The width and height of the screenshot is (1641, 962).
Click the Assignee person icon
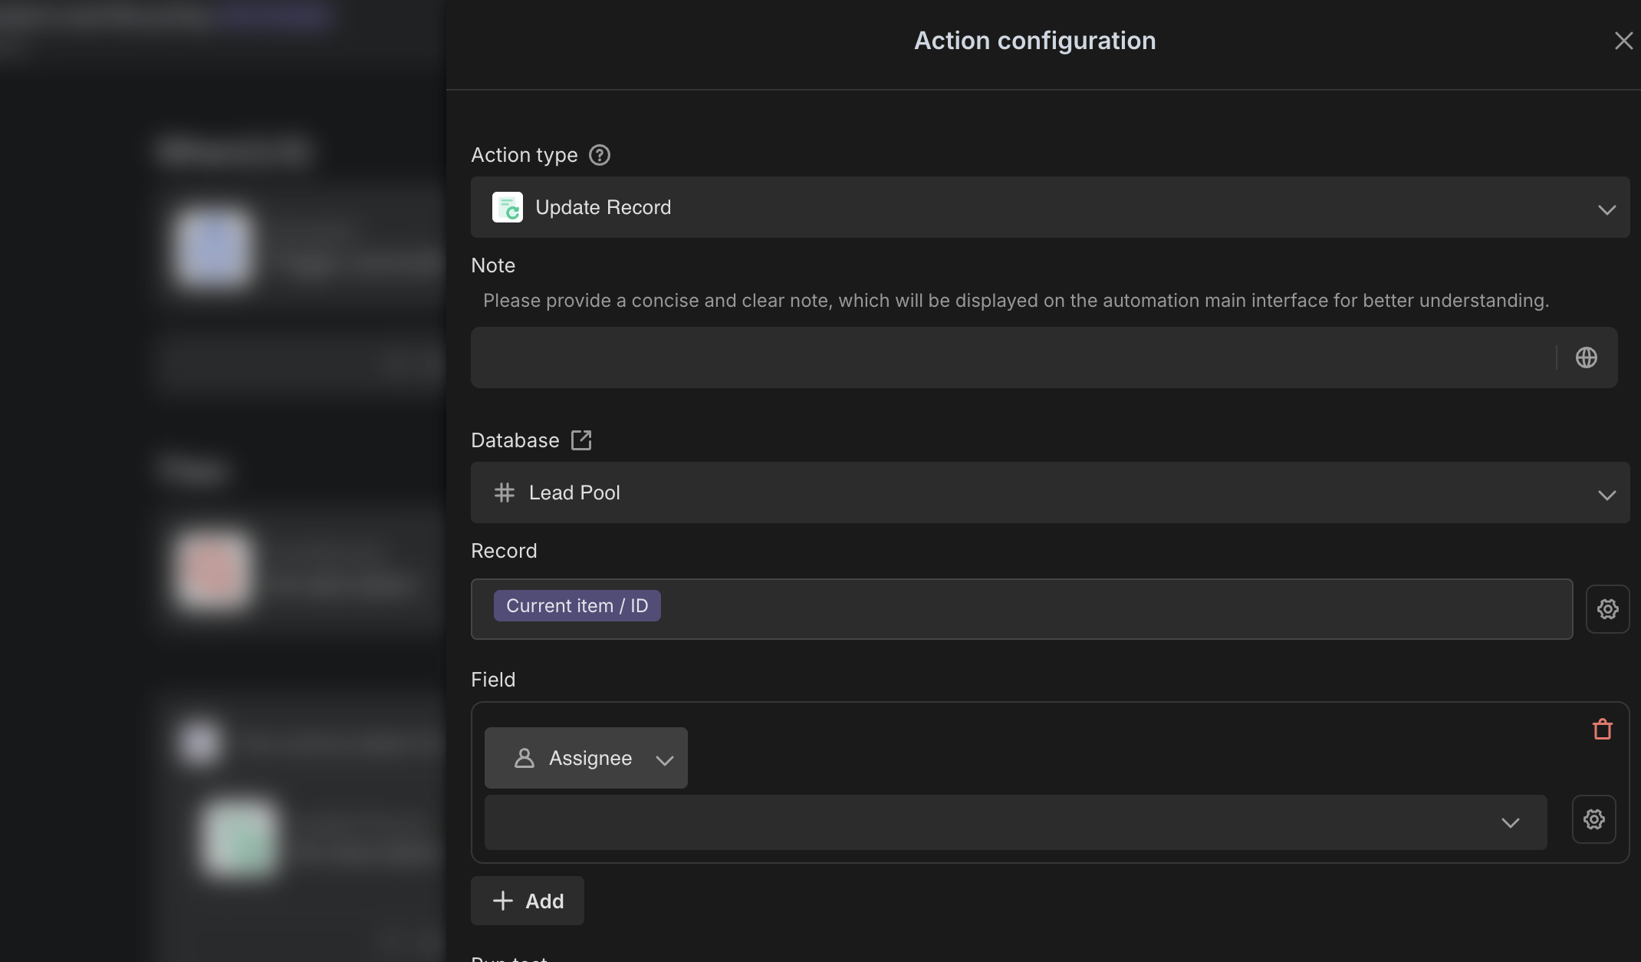point(524,758)
